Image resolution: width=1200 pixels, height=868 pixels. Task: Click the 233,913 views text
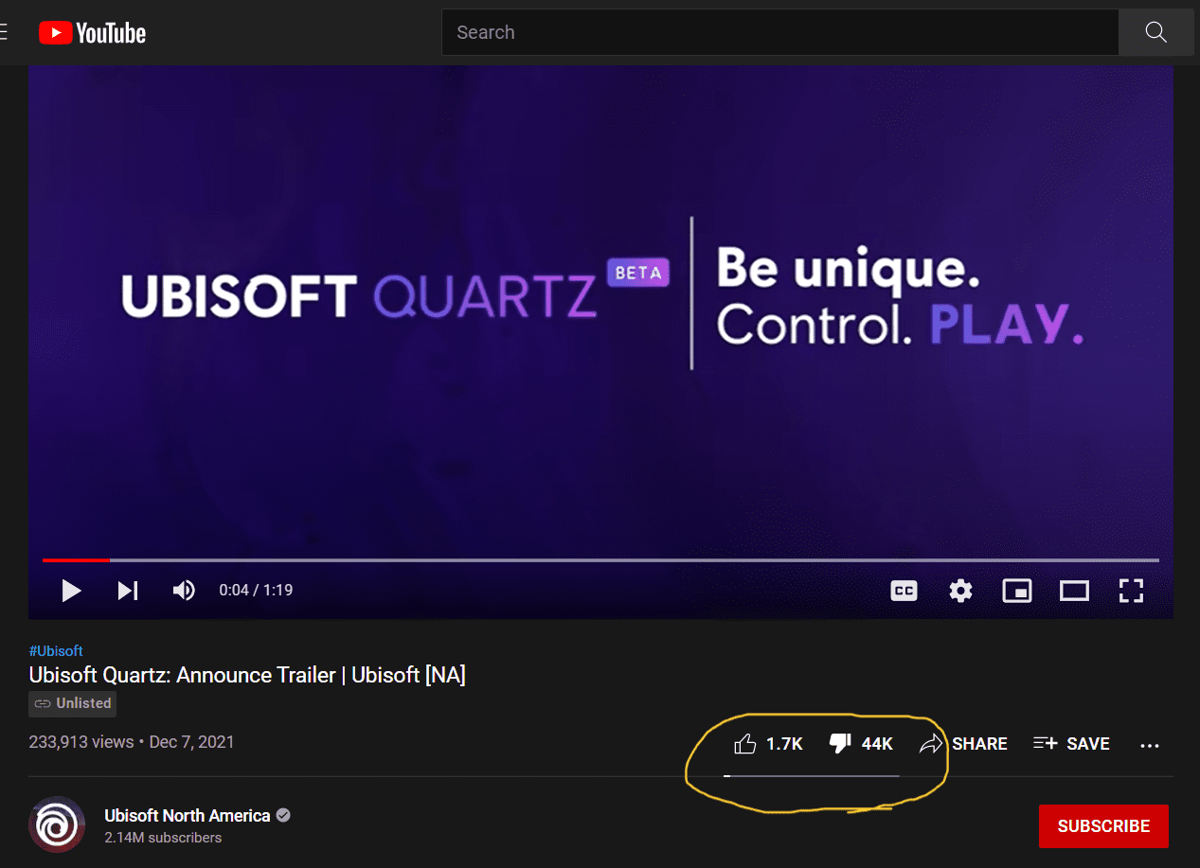click(81, 742)
